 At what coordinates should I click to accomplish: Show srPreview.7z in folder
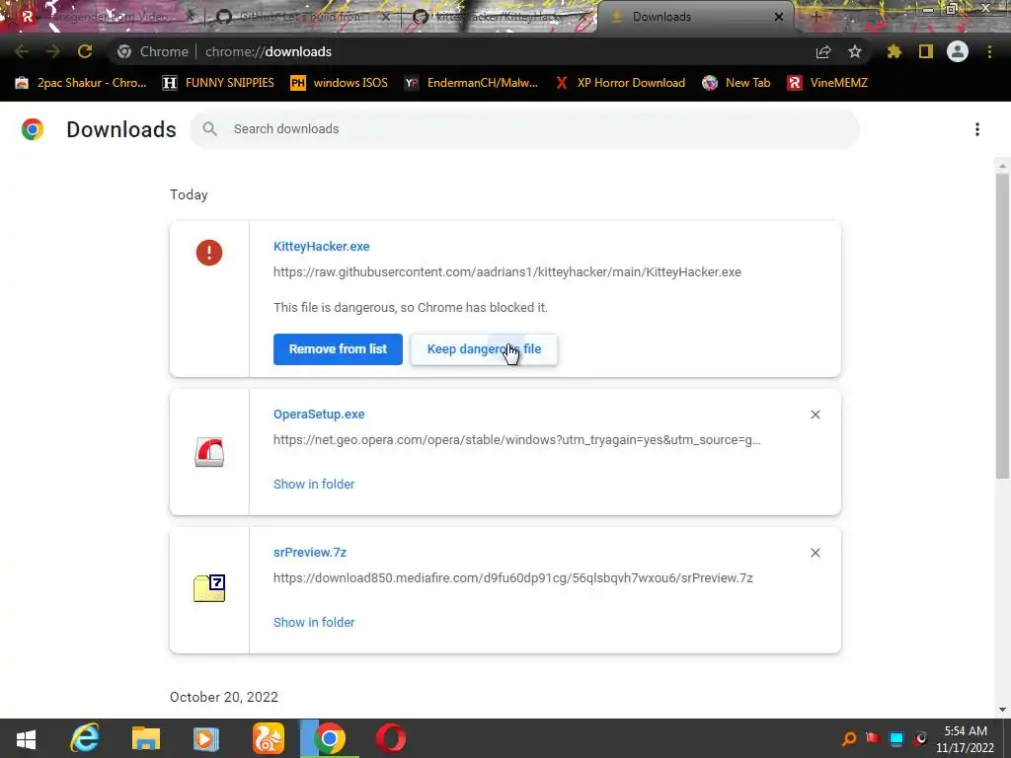(314, 622)
